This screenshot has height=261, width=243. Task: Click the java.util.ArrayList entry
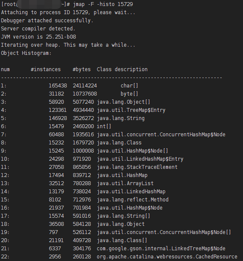click(125, 183)
